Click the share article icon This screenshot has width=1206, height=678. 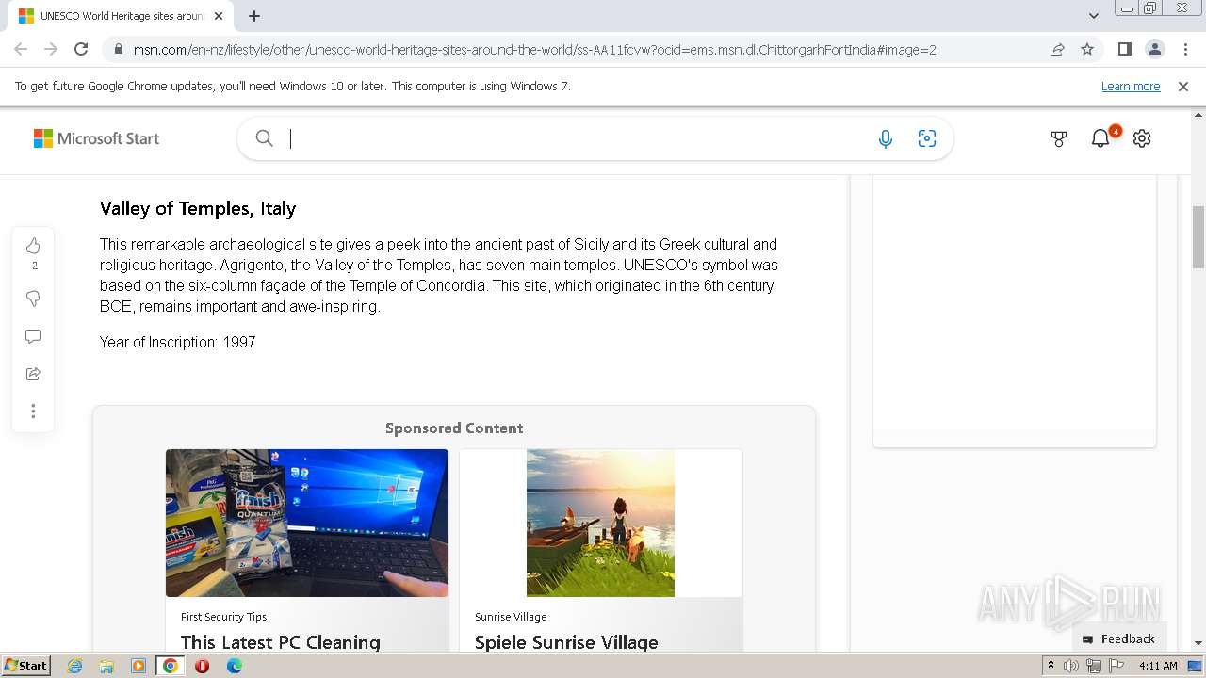(33, 374)
